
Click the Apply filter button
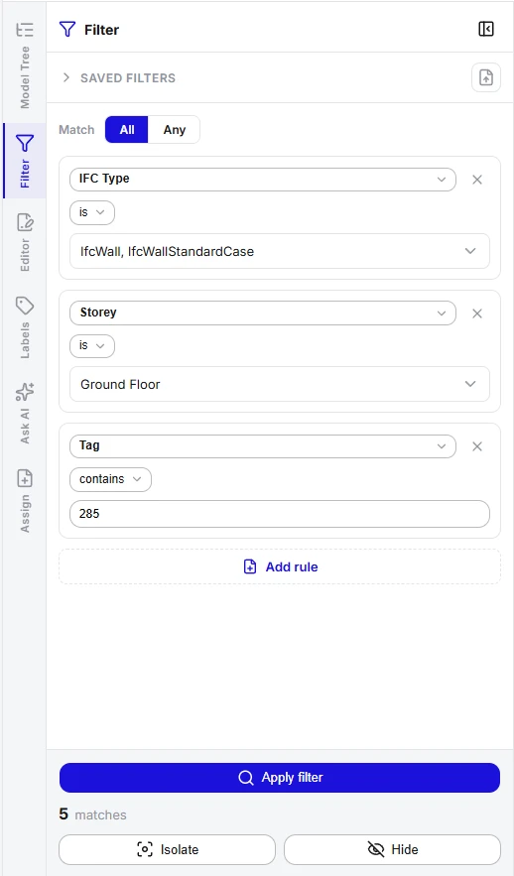click(x=280, y=778)
